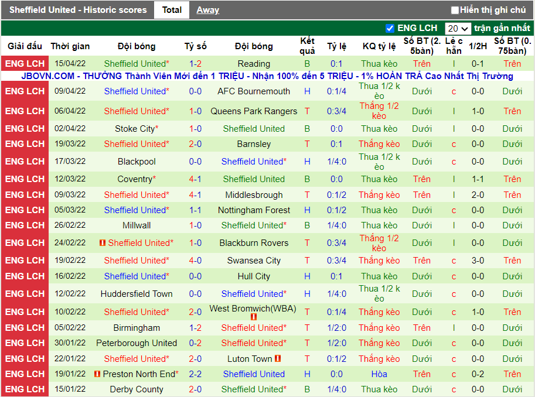Open Nottingham Forest team link
The image size is (535, 397).
click(x=254, y=210)
